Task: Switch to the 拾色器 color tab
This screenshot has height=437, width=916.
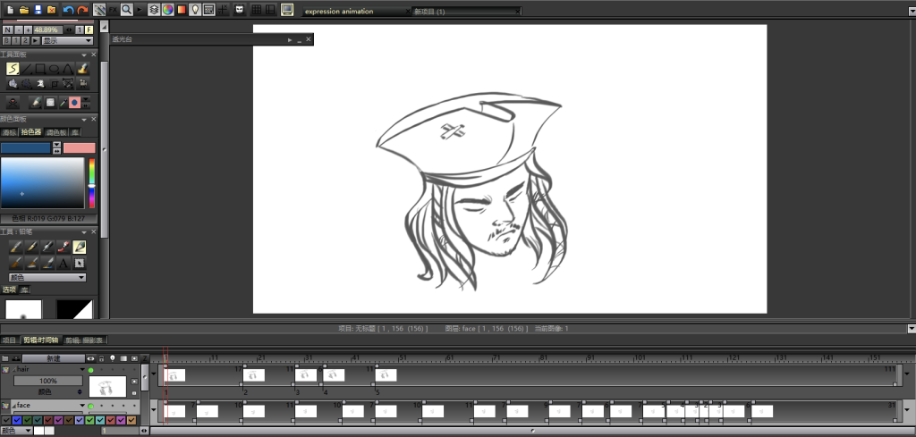Action: click(31, 132)
